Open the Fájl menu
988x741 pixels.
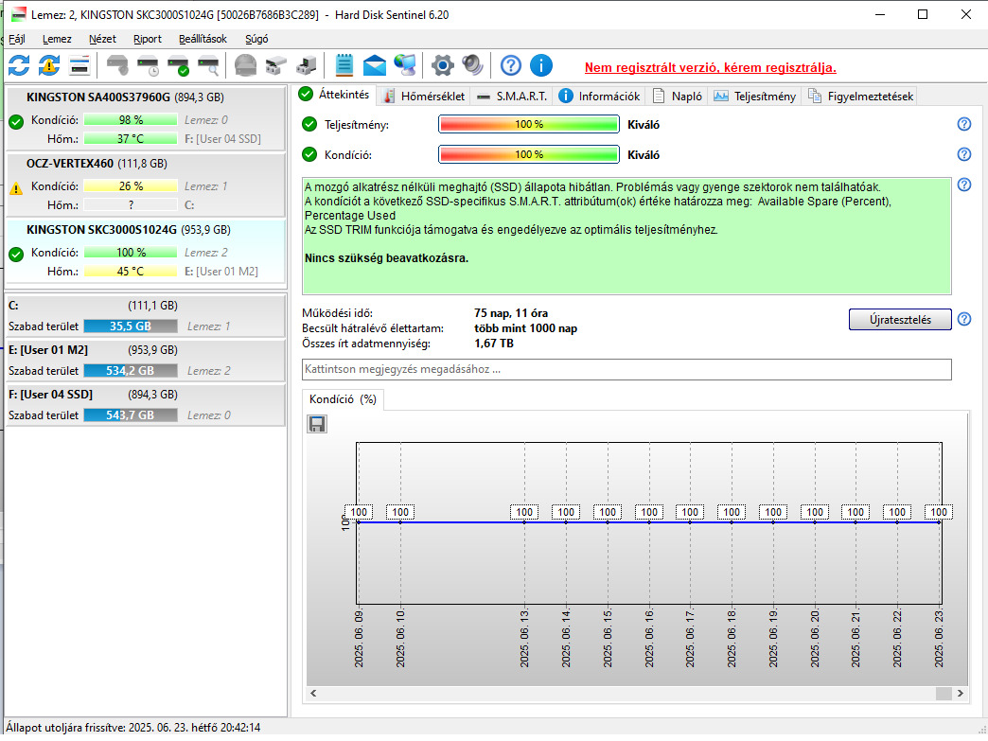[x=17, y=39]
